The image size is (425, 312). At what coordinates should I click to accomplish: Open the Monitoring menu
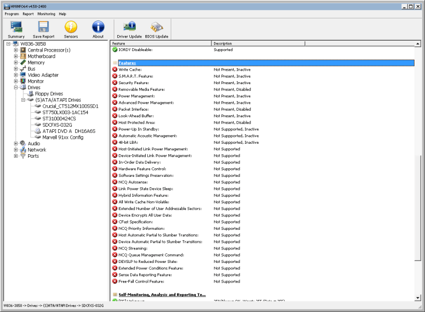[x=46, y=14]
